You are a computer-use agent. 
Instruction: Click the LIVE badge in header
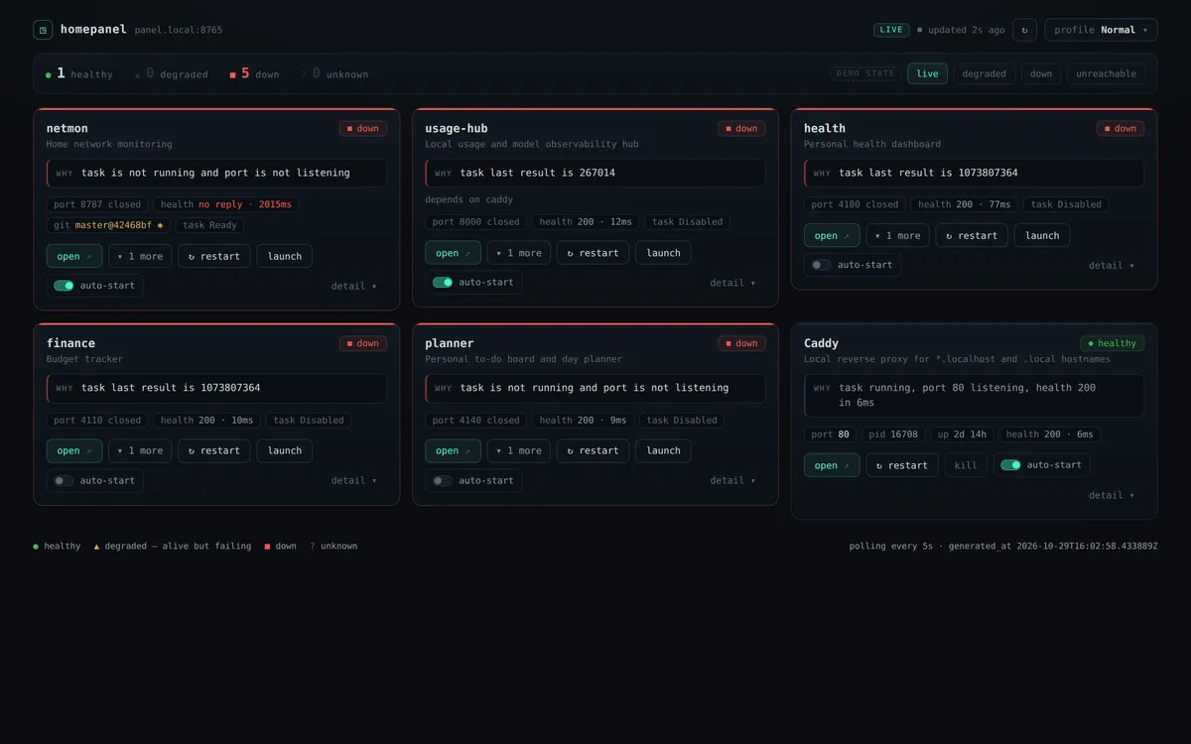pos(891,30)
